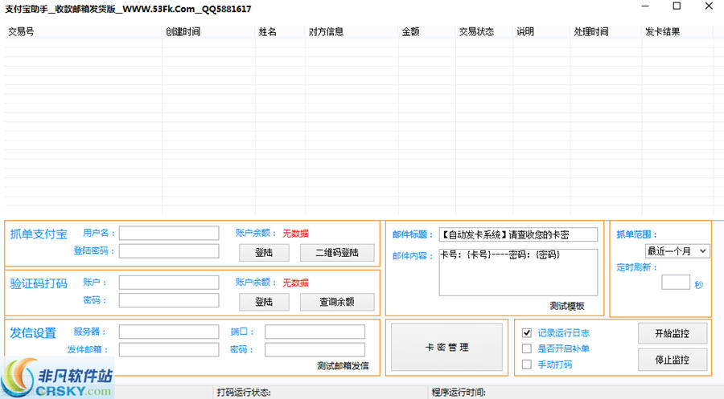Click the 交易状态 column header
724x399 pixels.
coord(484,32)
